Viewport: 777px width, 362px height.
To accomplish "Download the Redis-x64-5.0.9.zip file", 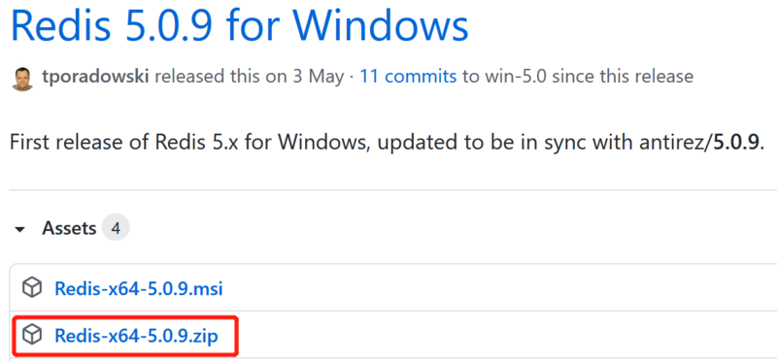I will click(x=136, y=336).
